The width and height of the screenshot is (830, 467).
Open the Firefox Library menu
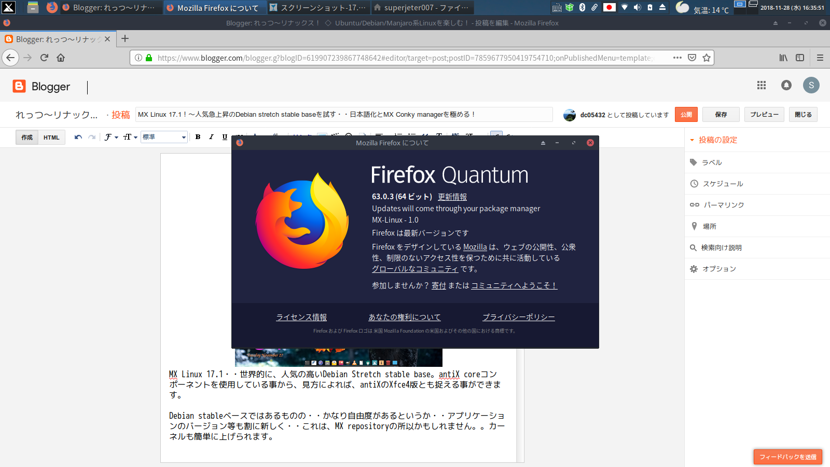point(783,58)
